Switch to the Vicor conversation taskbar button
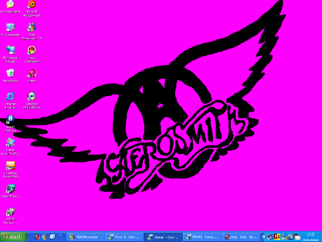 tap(124, 237)
